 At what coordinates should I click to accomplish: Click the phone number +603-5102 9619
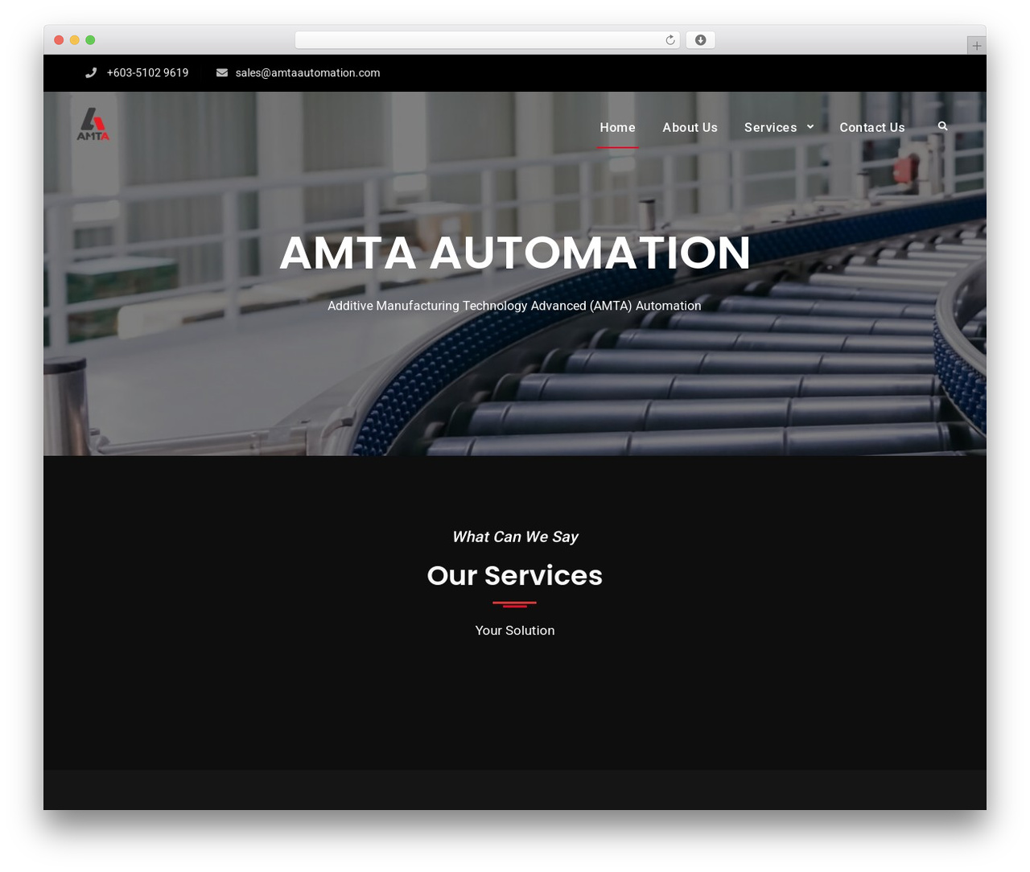(147, 72)
